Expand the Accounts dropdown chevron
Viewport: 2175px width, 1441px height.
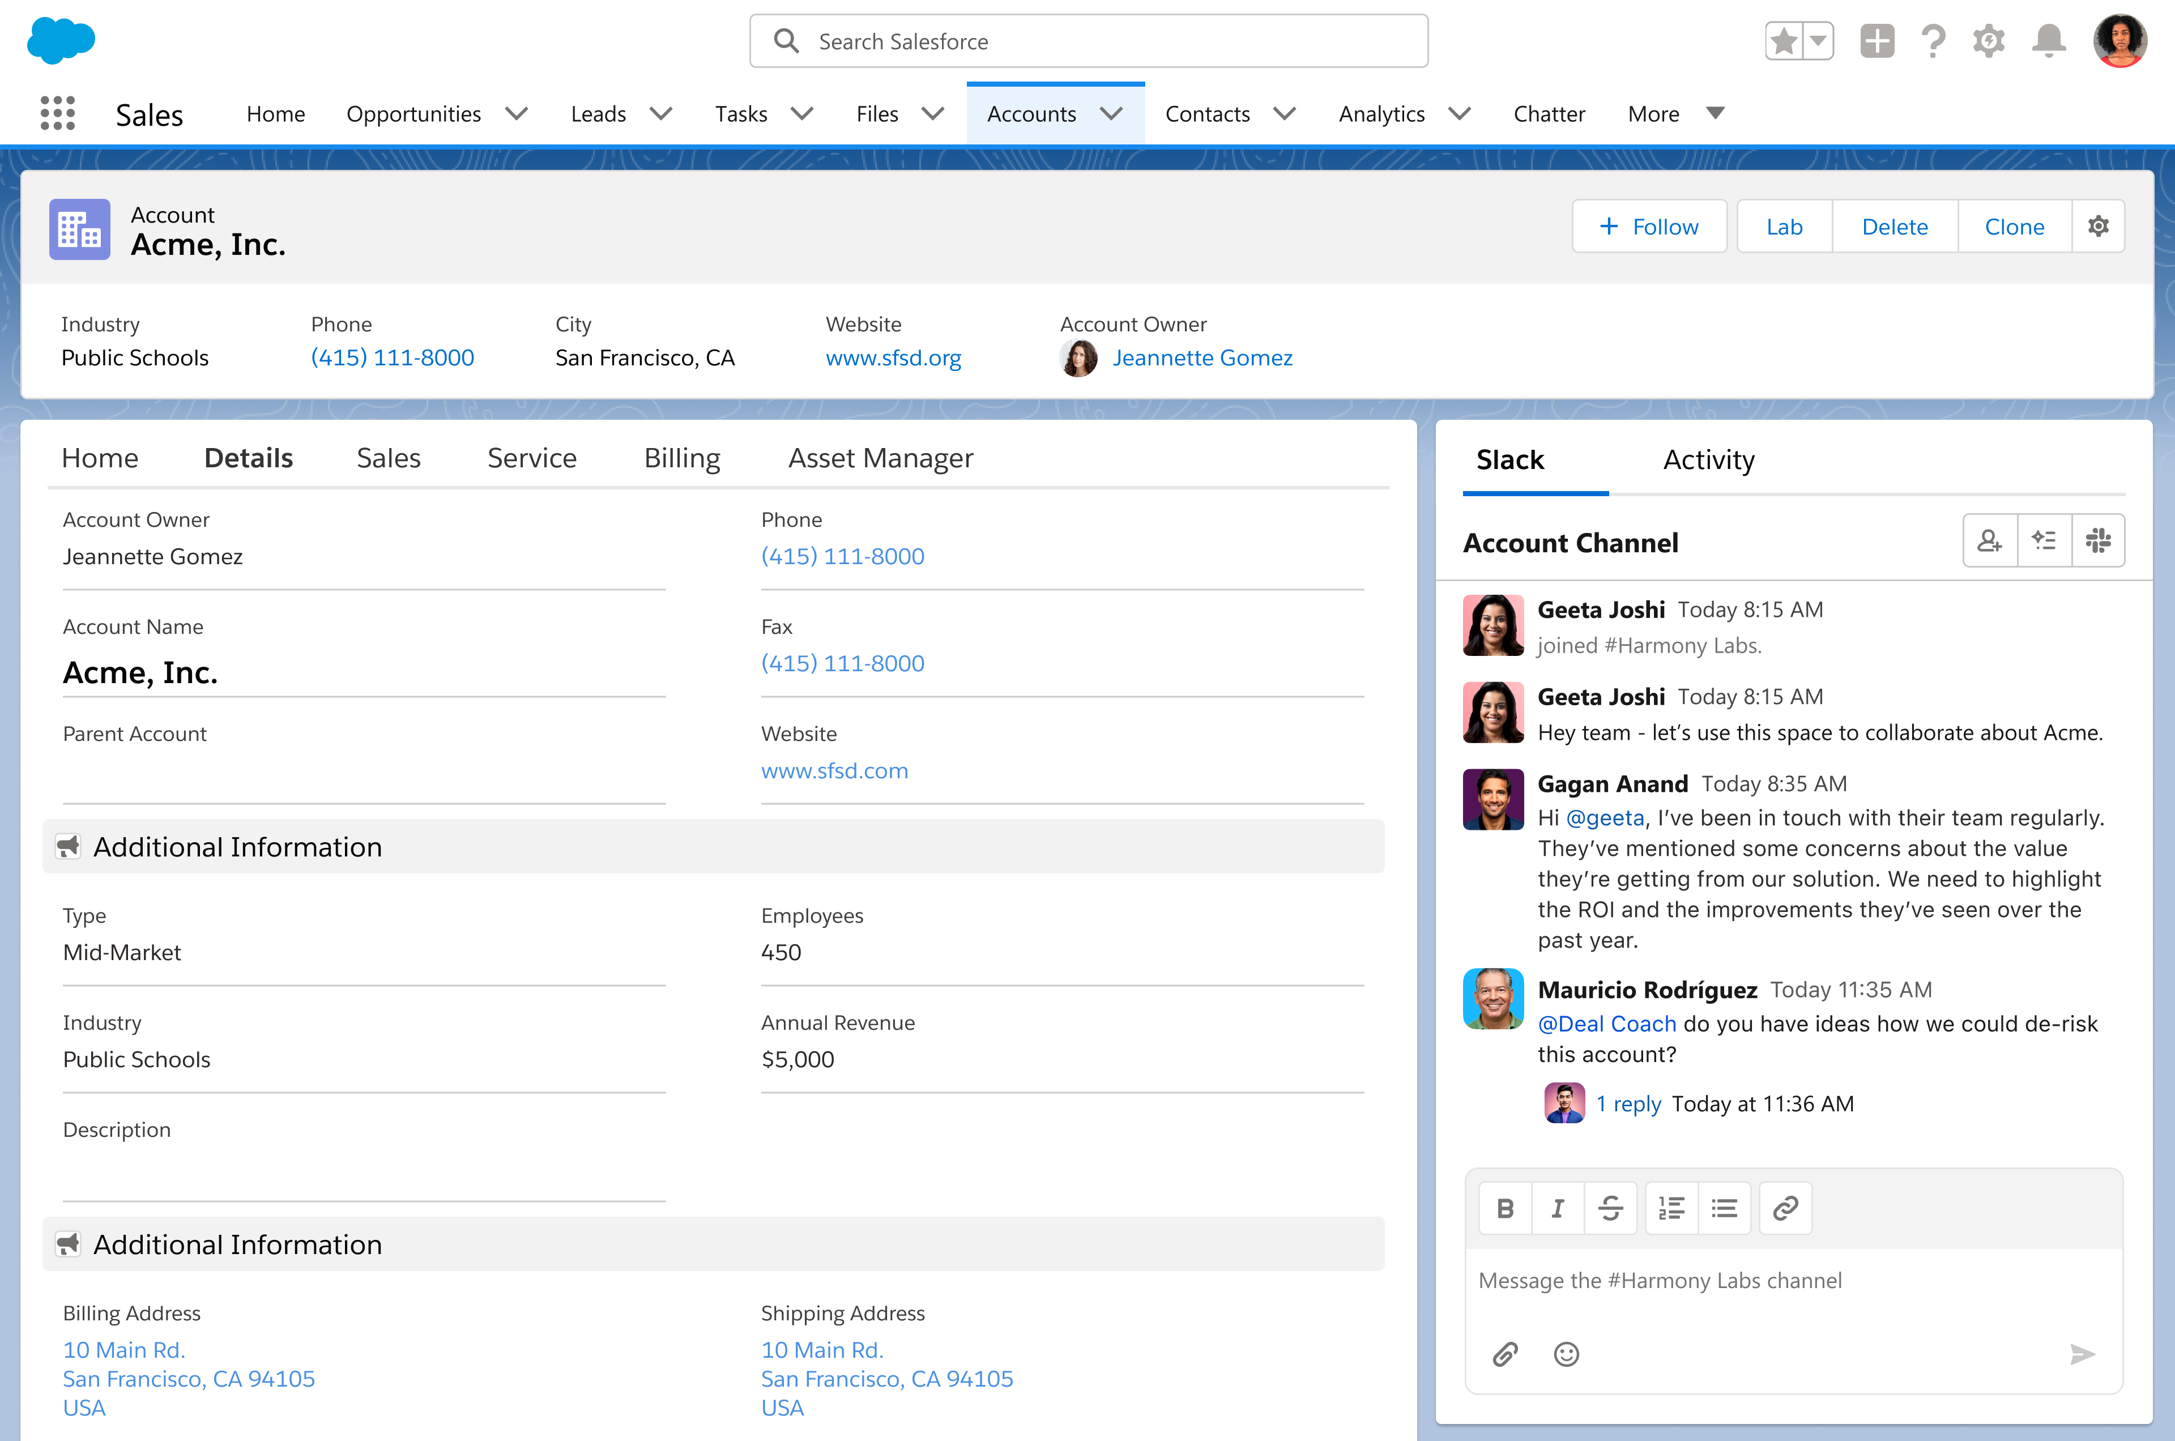point(1112,114)
